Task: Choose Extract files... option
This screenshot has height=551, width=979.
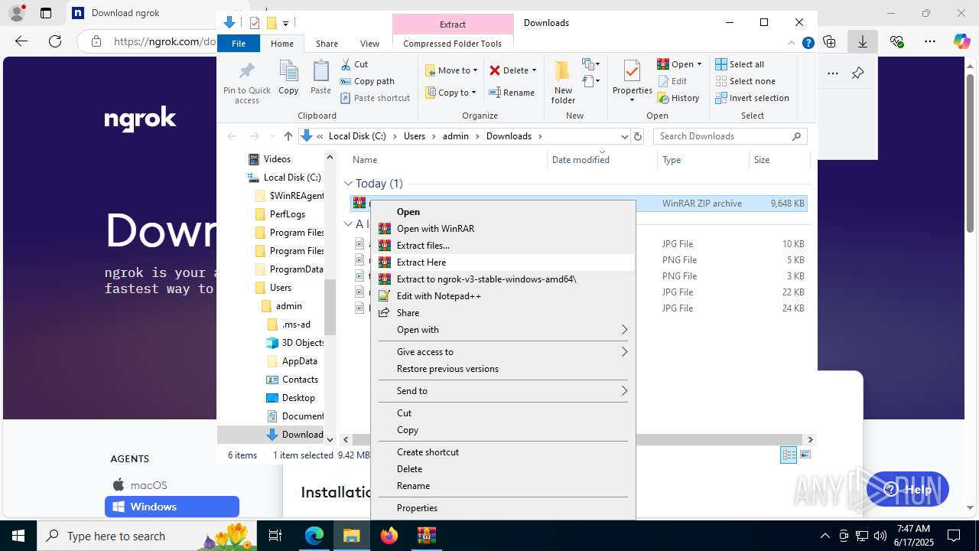Action: pos(503,246)
